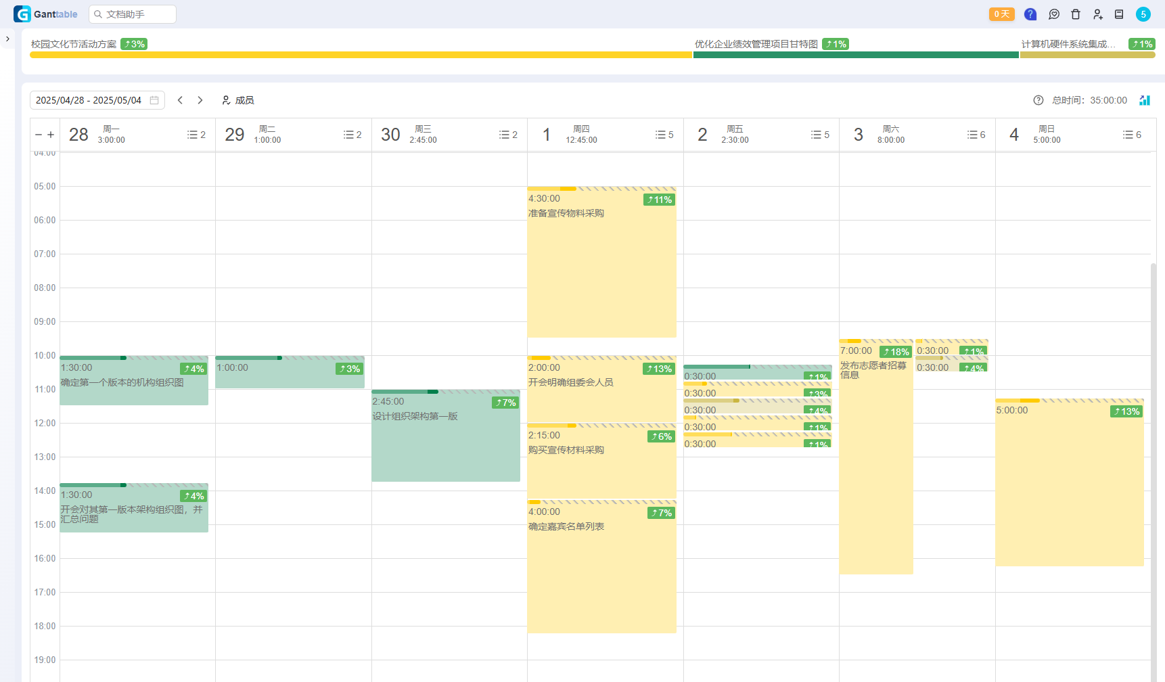Click the 11% badge on 准备宣传物料采购
Viewport: 1165px width, 682px height.
[660, 200]
